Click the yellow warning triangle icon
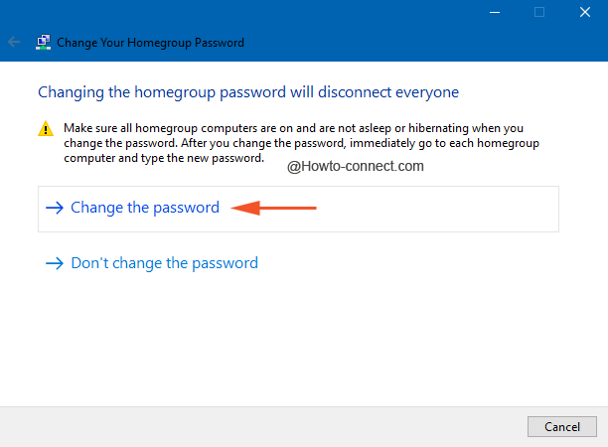608x447 pixels. [46, 129]
